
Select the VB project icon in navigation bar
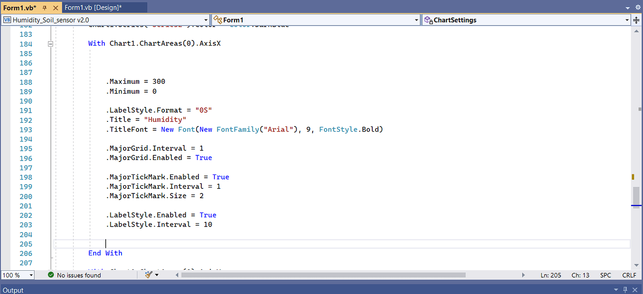[7, 20]
